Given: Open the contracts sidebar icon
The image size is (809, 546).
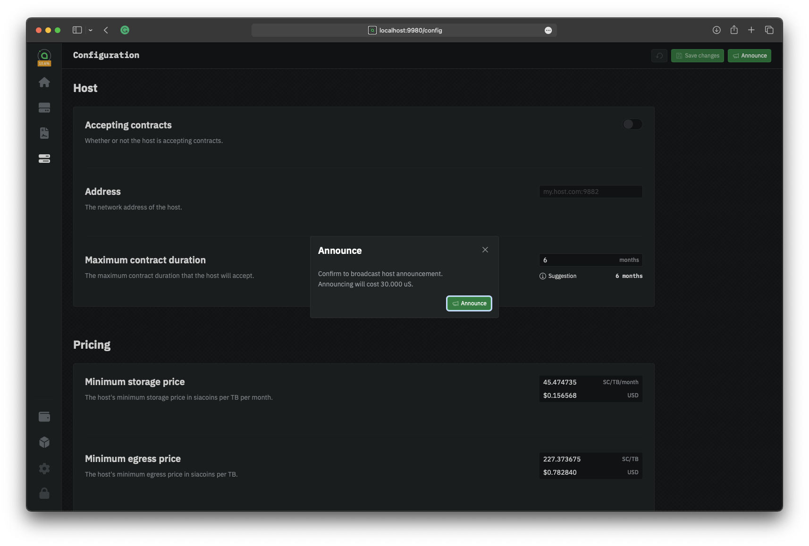Looking at the screenshot, I should point(44,133).
